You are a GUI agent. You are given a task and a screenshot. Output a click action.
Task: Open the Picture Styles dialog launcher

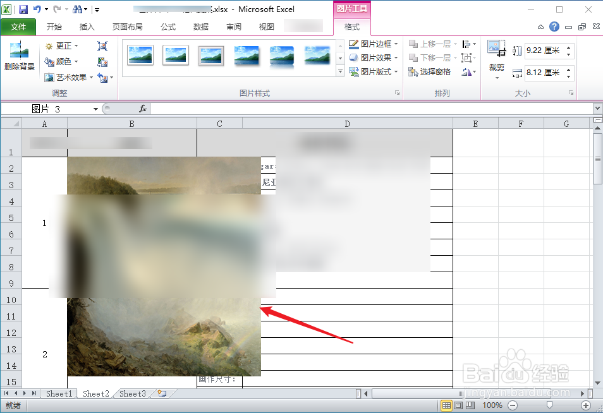click(397, 93)
